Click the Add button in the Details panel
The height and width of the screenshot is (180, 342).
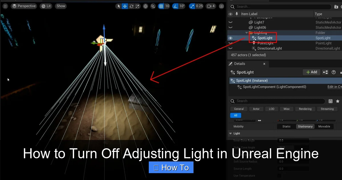(x=312, y=72)
